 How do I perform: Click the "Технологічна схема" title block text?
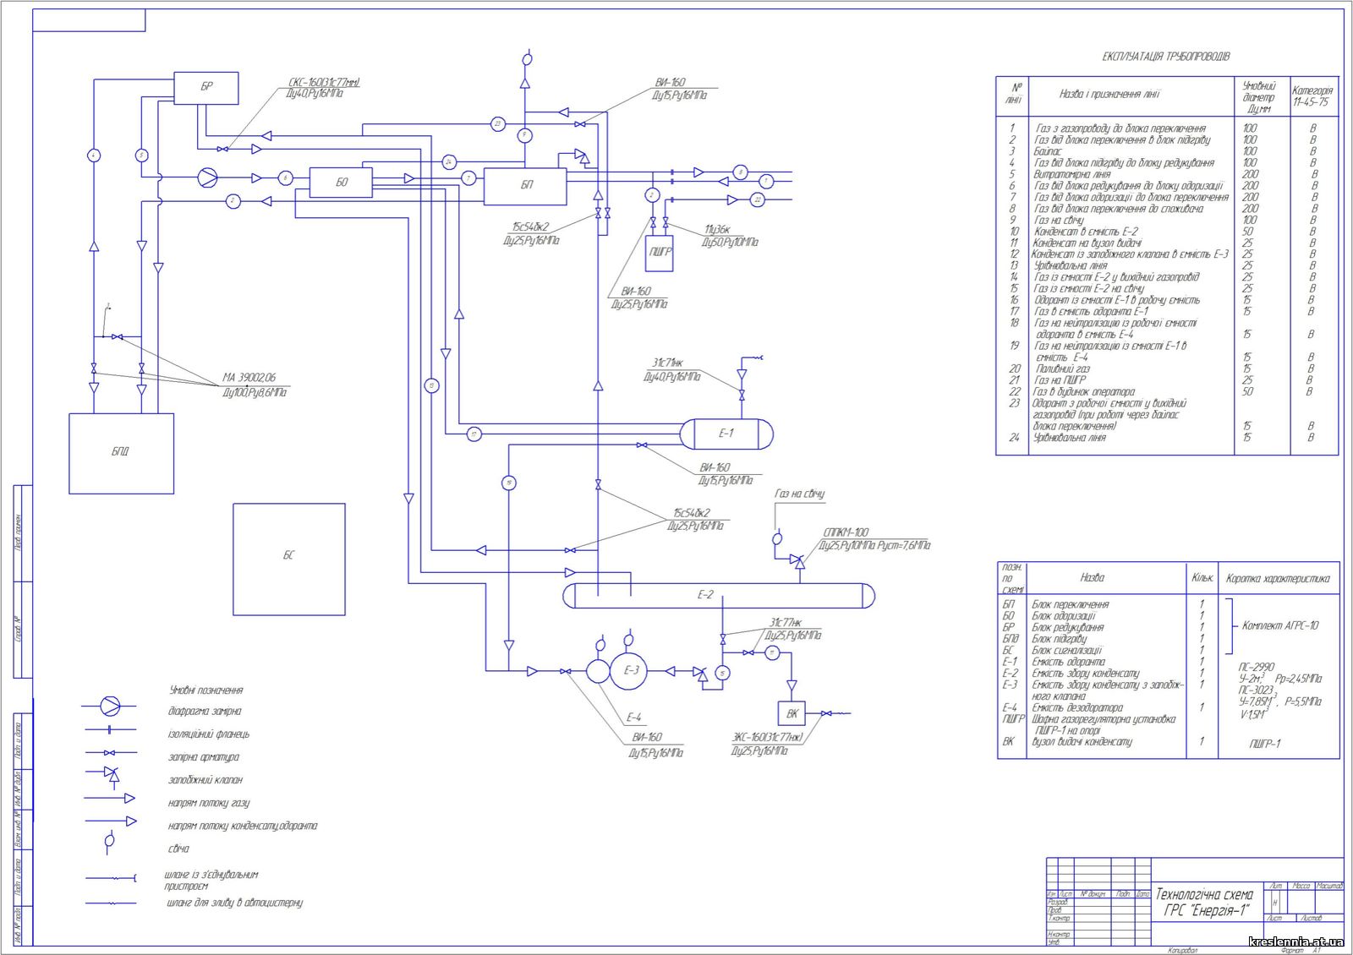click(1204, 895)
